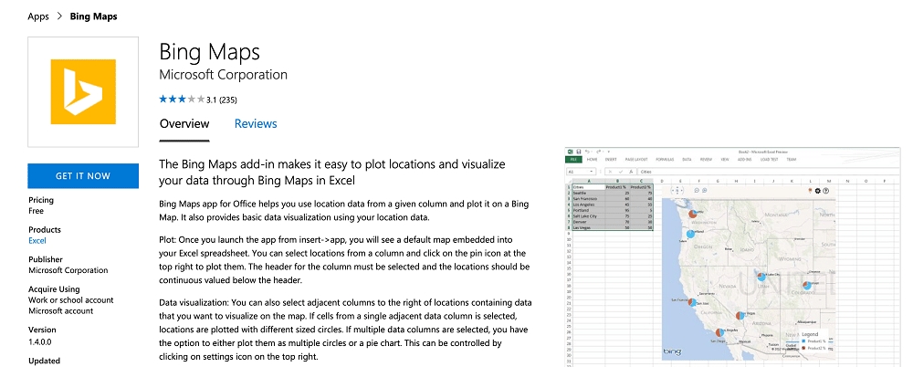Select the Overview tab

coord(184,123)
